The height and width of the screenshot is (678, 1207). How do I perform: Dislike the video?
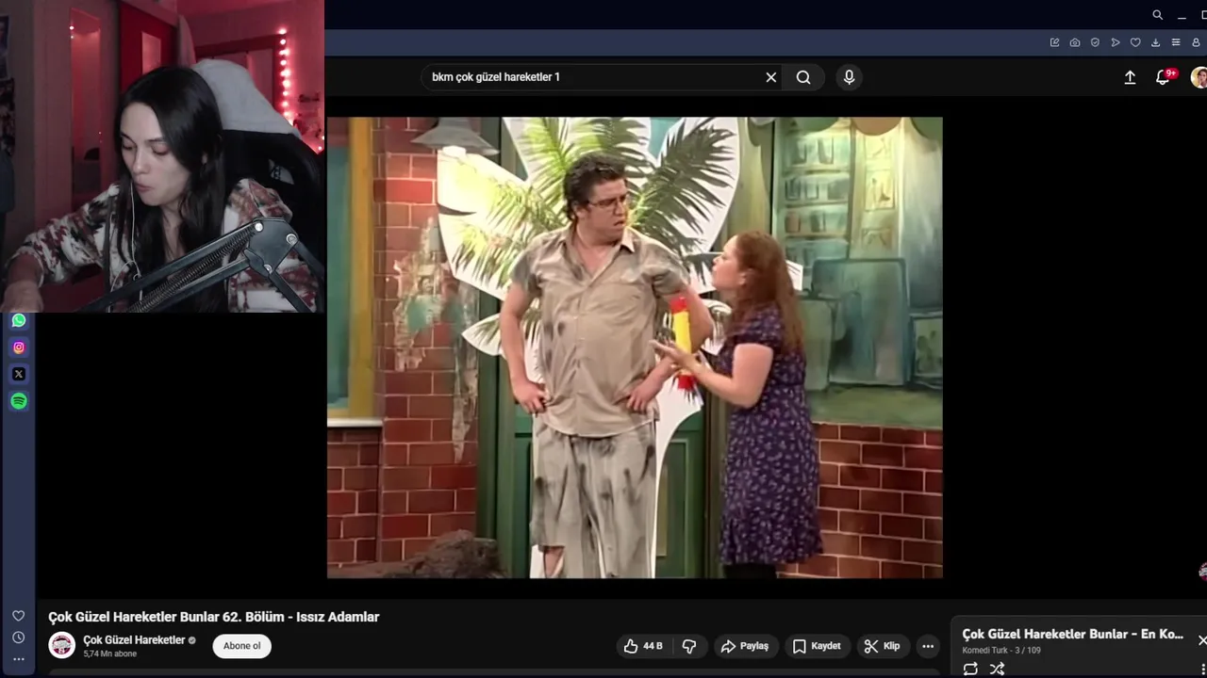[689, 646]
